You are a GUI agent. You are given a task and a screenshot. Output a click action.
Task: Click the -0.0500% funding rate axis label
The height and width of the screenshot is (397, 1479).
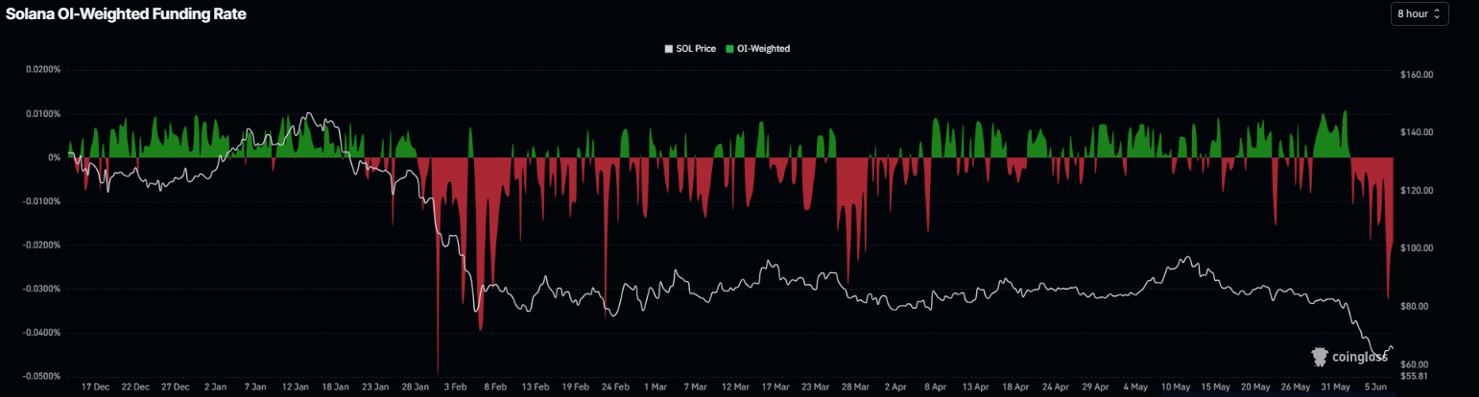point(42,376)
